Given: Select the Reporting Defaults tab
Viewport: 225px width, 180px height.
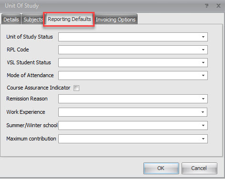Looking at the screenshot, I should point(69,19).
